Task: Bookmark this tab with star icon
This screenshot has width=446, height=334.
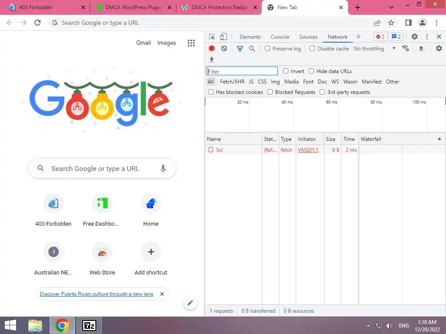Action: (392, 23)
